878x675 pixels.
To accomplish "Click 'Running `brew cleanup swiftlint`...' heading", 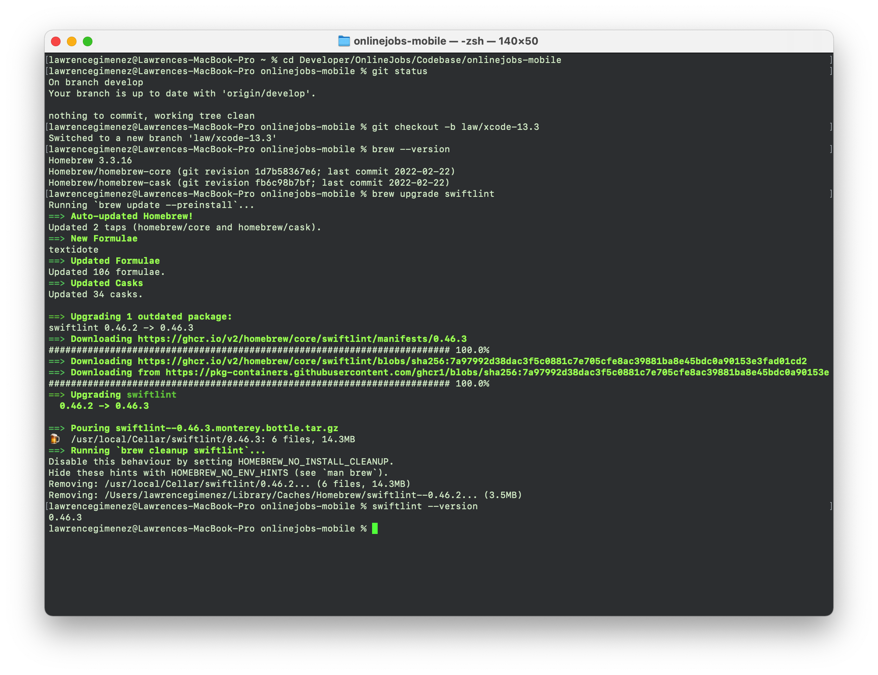I will coord(168,450).
